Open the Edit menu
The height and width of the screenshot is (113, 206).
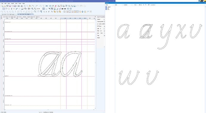[x=5, y=4]
